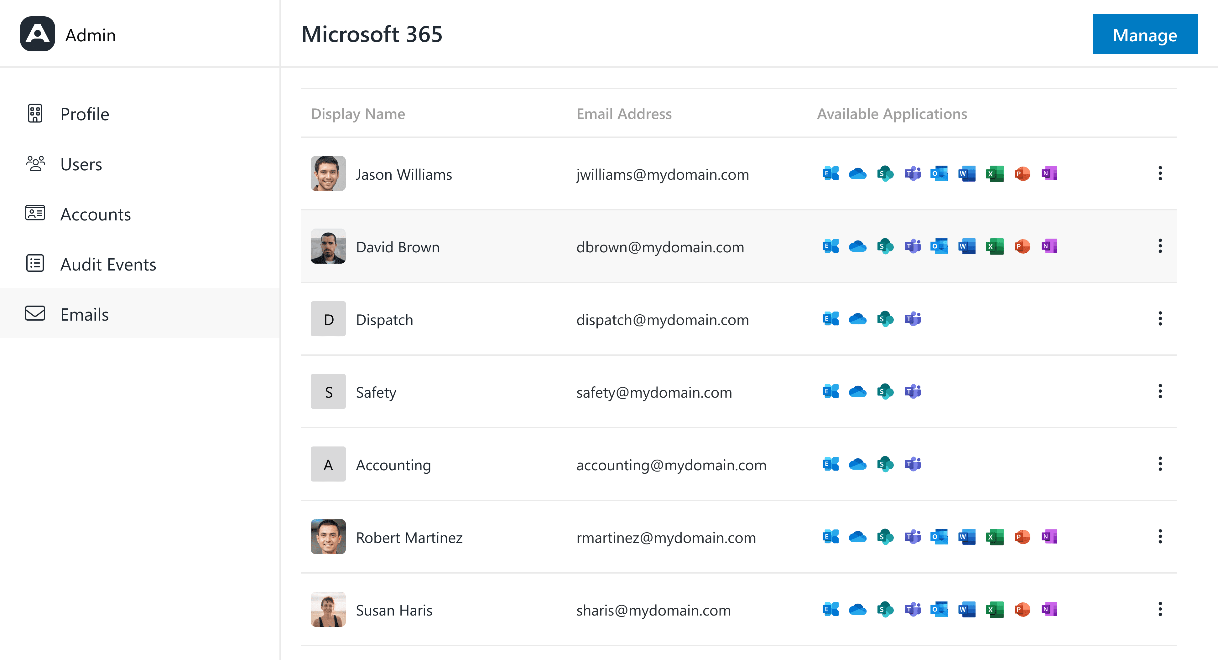Click Robert Martinez's Word icon
Viewport: 1218px width, 660px height.
pos(967,537)
